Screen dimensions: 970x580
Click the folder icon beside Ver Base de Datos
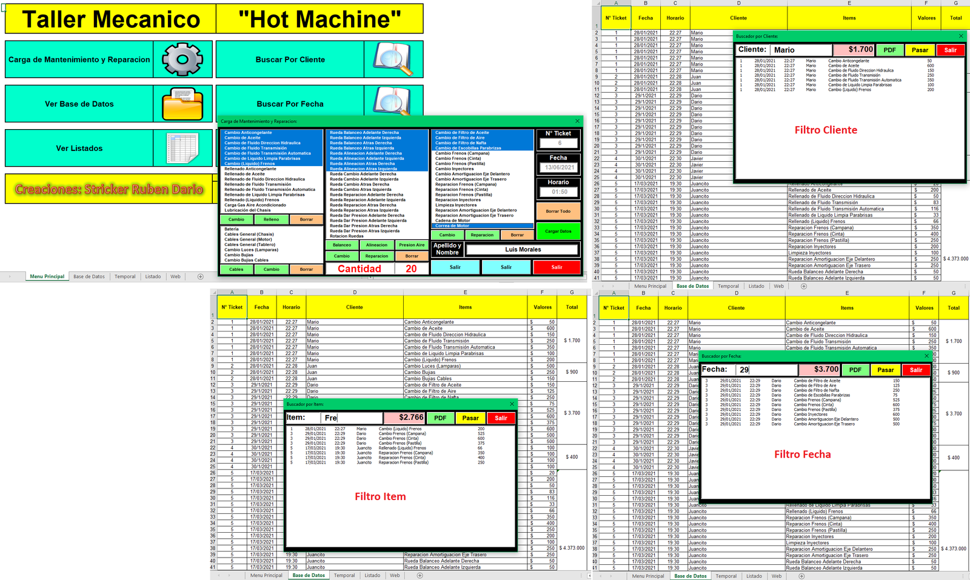point(182,104)
